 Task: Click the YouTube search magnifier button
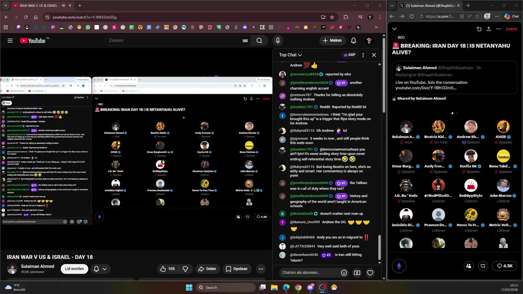259,40
